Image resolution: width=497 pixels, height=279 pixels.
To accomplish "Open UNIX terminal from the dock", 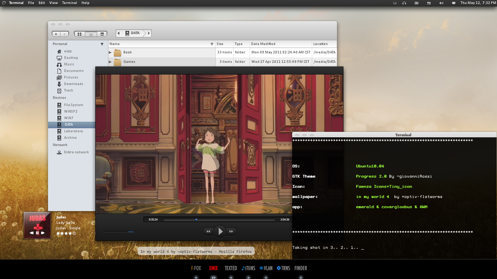I will tap(214, 268).
